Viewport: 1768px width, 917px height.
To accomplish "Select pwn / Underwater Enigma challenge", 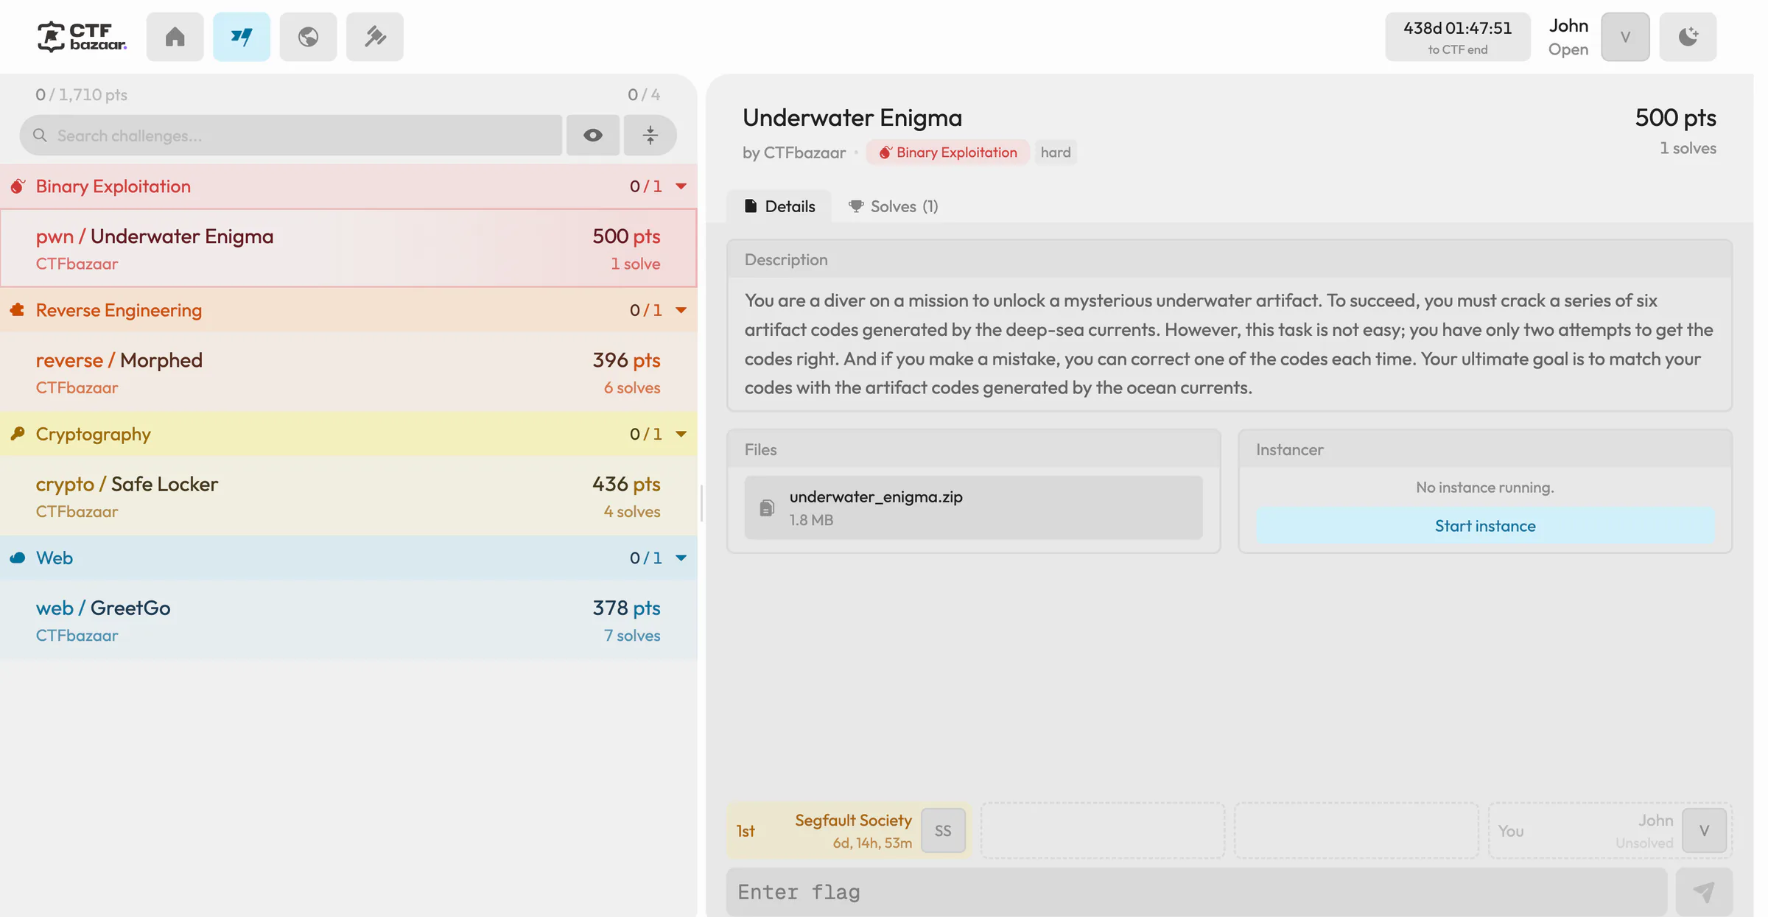I will [348, 248].
